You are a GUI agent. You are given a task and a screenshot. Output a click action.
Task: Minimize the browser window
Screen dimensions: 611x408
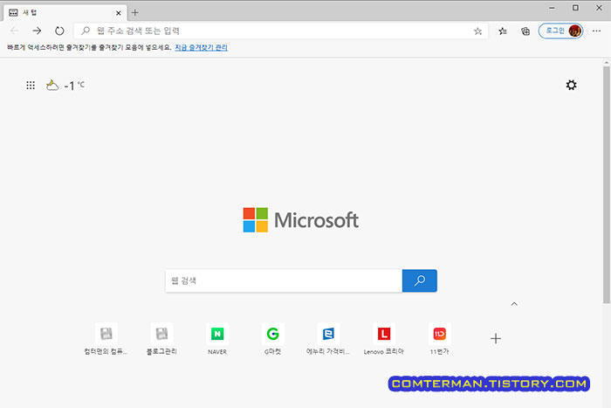click(552, 8)
